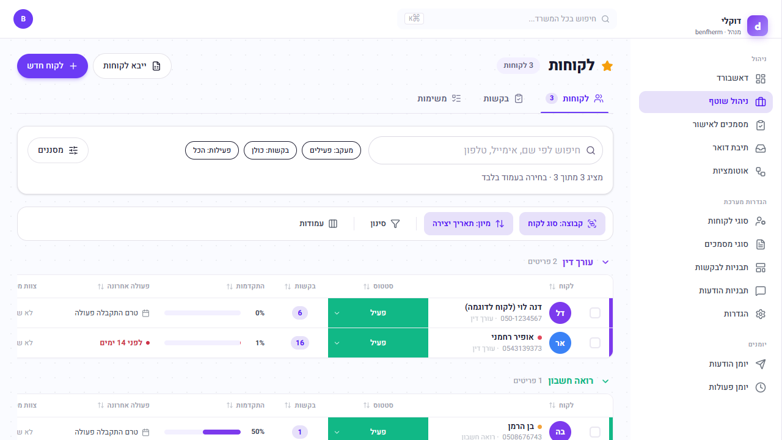Image resolution: width=782 pixels, height=440 pixels.
Task: Open client name אופיר רחמני
Action: point(513,337)
